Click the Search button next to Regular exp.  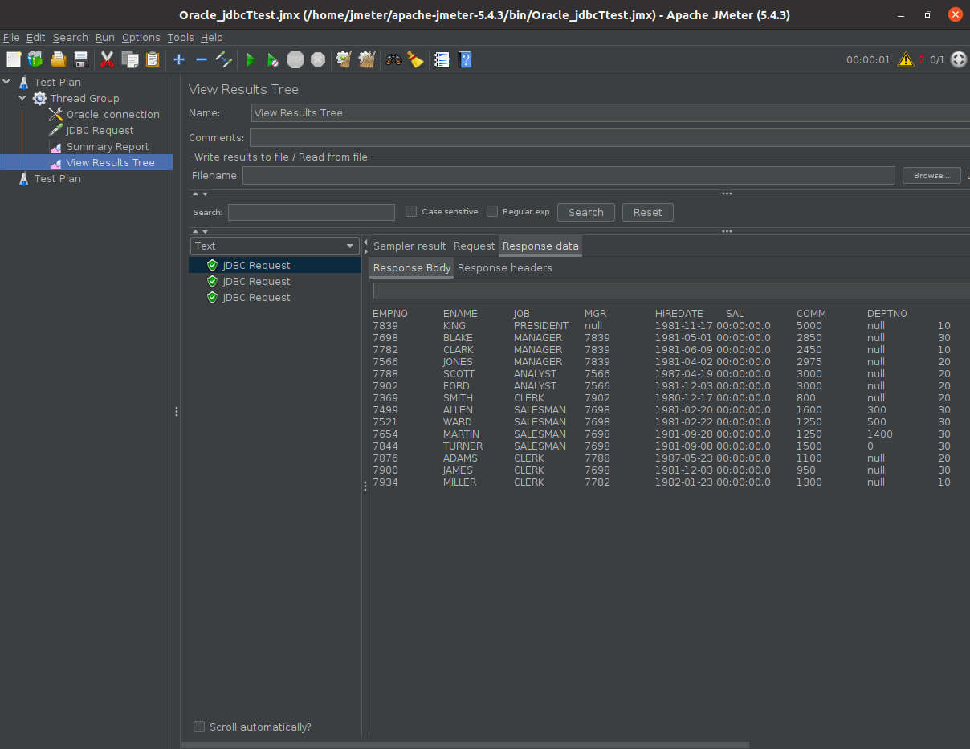click(586, 212)
